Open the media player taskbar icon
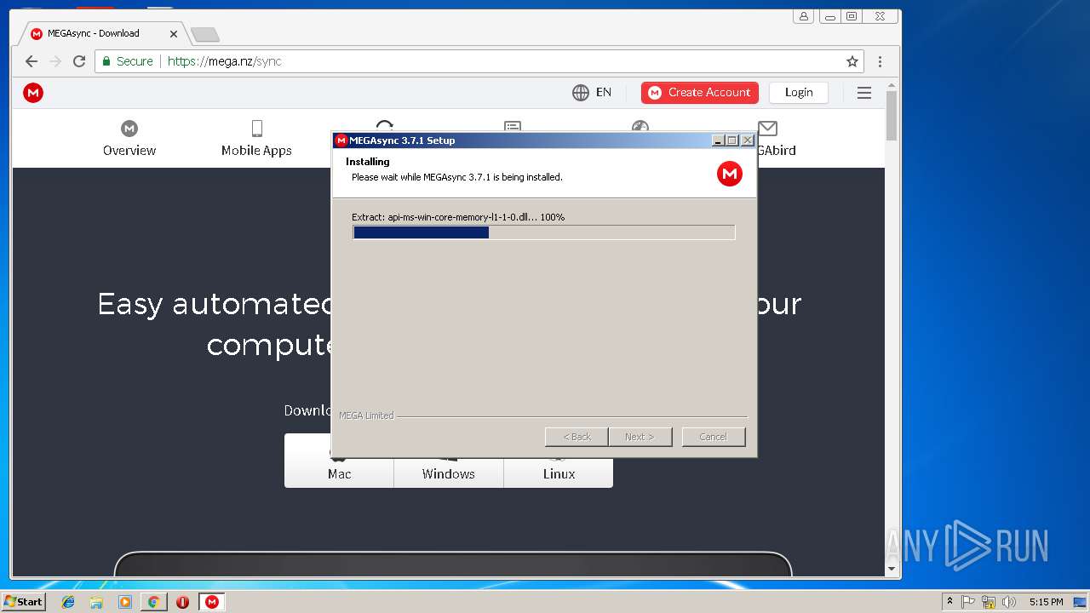The width and height of the screenshot is (1090, 613). coord(125,602)
